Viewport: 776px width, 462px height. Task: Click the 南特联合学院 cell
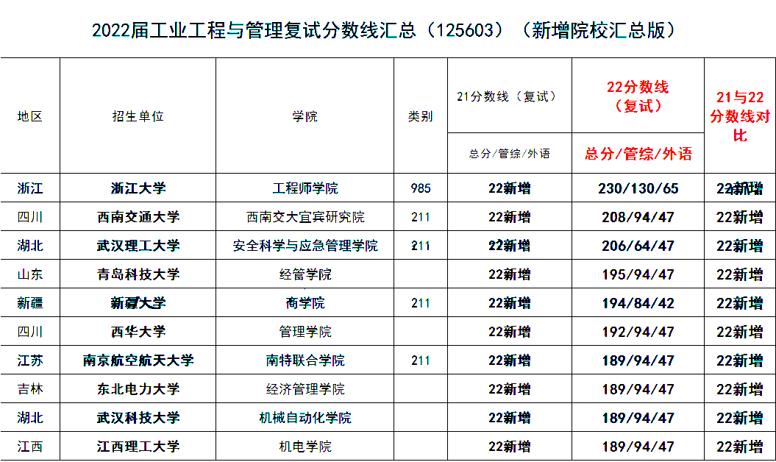(305, 360)
